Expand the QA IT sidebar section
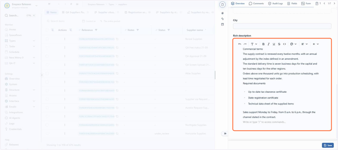Image resolution: width=338 pixels, height=150 pixels. click(20, 63)
